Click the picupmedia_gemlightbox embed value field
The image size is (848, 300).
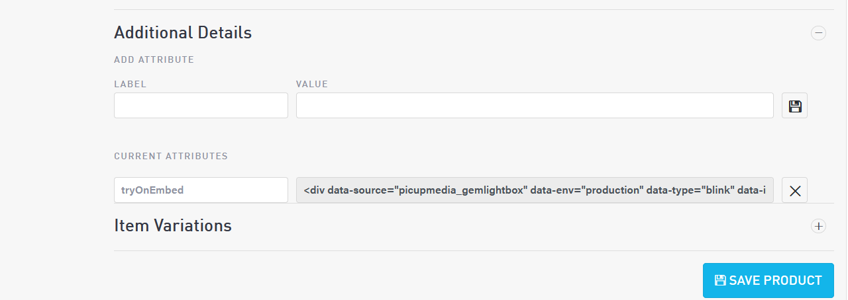[534, 190]
